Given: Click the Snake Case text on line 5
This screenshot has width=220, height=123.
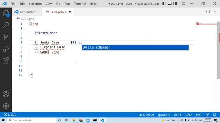Looking at the screenshot, I should pyautogui.click(x=49, y=42).
